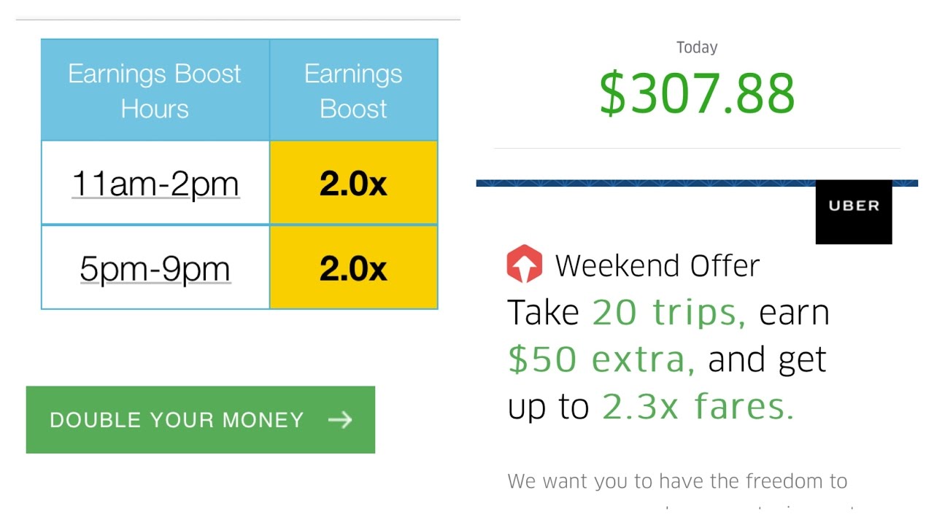Click the Earnings Boost Hours column header

point(155,90)
